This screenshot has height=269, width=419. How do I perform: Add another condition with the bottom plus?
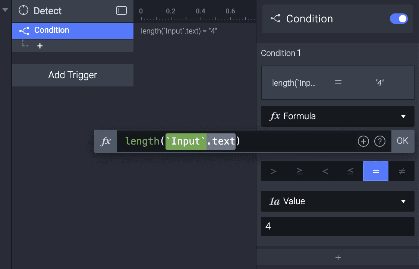[x=338, y=257]
